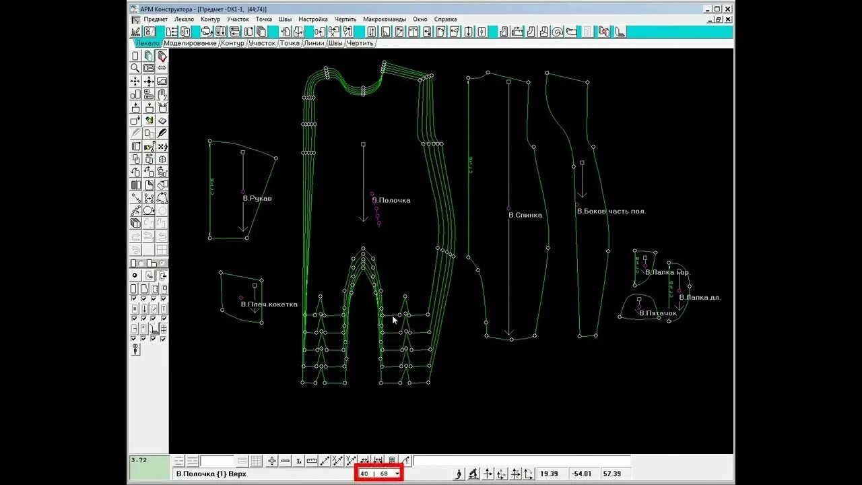Select the hand pan tool
862x485 pixels.
162,94
